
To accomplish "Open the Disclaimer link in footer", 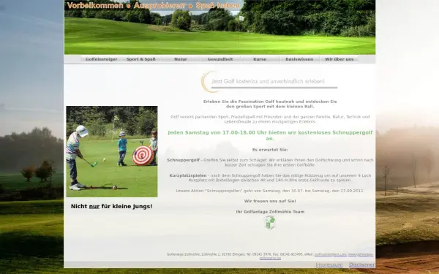I will point(361,265).
